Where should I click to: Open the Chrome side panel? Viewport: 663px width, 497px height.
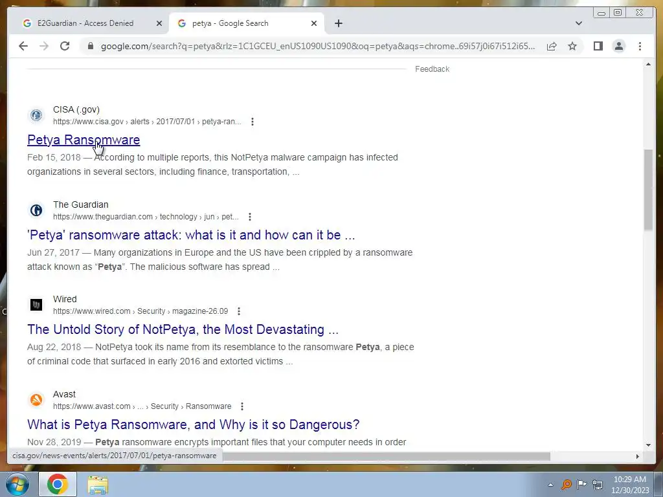pos(598,46)
